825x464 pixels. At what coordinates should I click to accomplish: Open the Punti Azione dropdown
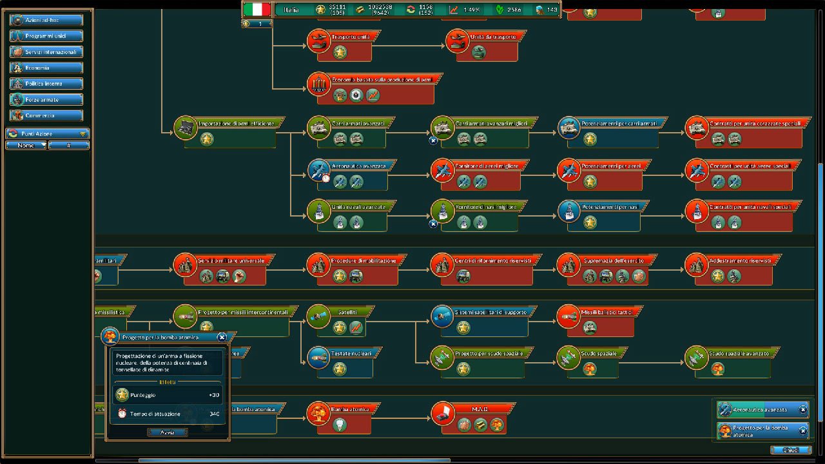47,133
